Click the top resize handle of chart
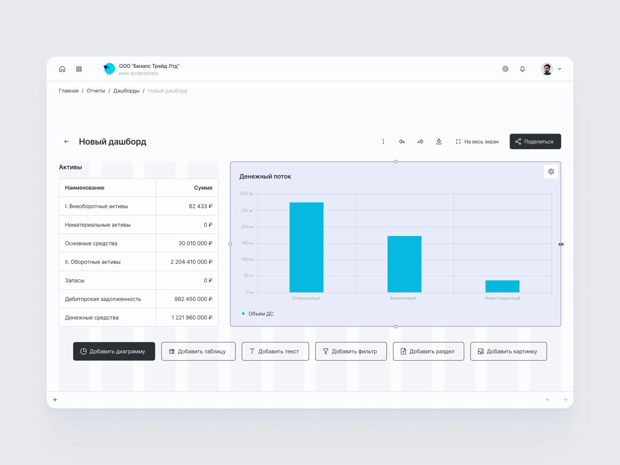This screenshot has width=620, height=465. click(396, 162)
